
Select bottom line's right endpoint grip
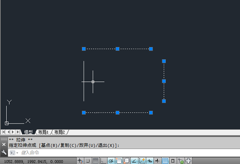pos(151,113)
